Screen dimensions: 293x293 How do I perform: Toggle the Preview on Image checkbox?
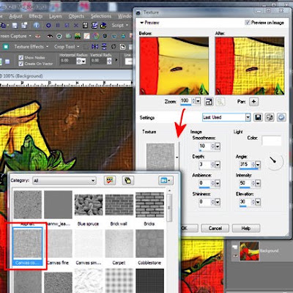coord(248,23)
